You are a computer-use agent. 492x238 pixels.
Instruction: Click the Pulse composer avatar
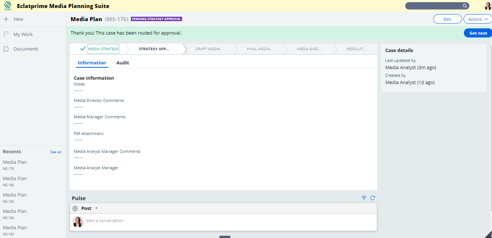tap(78, 221)
